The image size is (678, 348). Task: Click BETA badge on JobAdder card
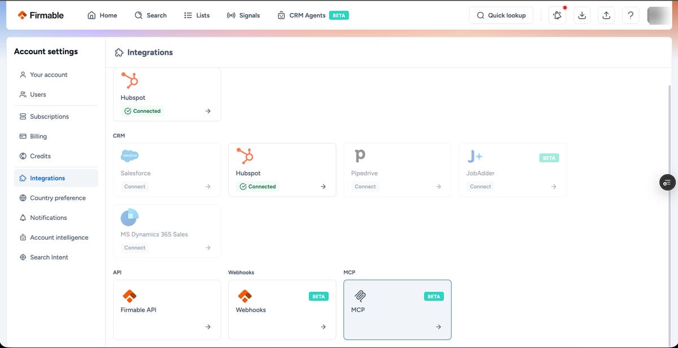click(549, 158)
